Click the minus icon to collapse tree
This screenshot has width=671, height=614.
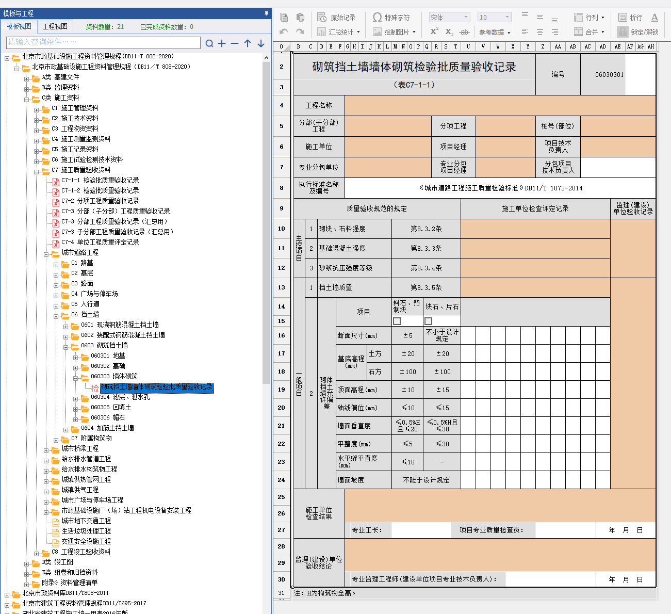tap(235, 43)
